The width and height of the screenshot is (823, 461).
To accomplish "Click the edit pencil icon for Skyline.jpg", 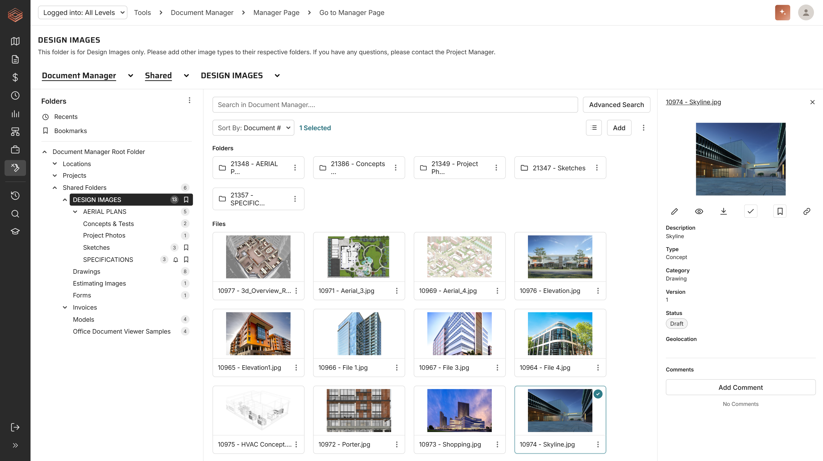I will pyautogui.click(x=674, y=211).
